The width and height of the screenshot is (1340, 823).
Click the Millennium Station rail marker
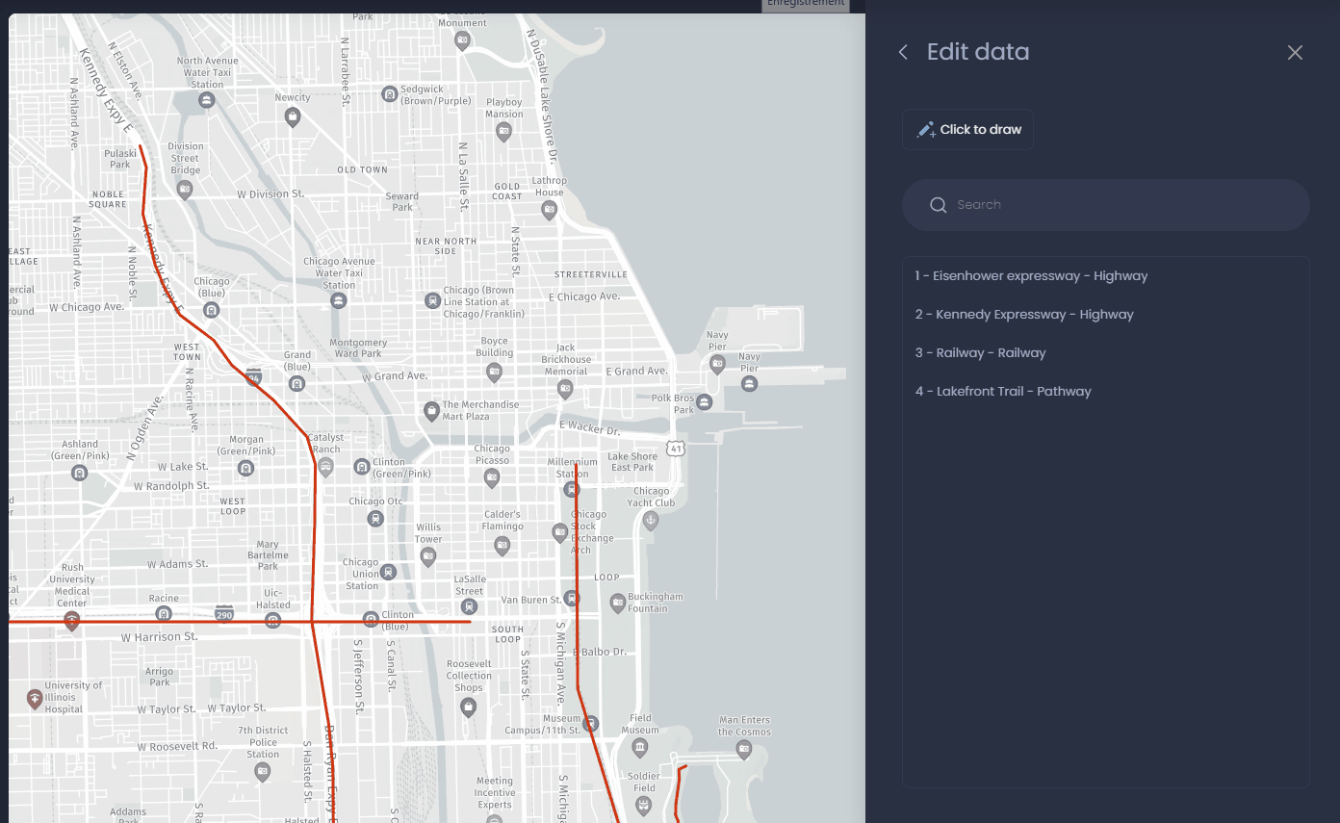[x=572, y=489]
